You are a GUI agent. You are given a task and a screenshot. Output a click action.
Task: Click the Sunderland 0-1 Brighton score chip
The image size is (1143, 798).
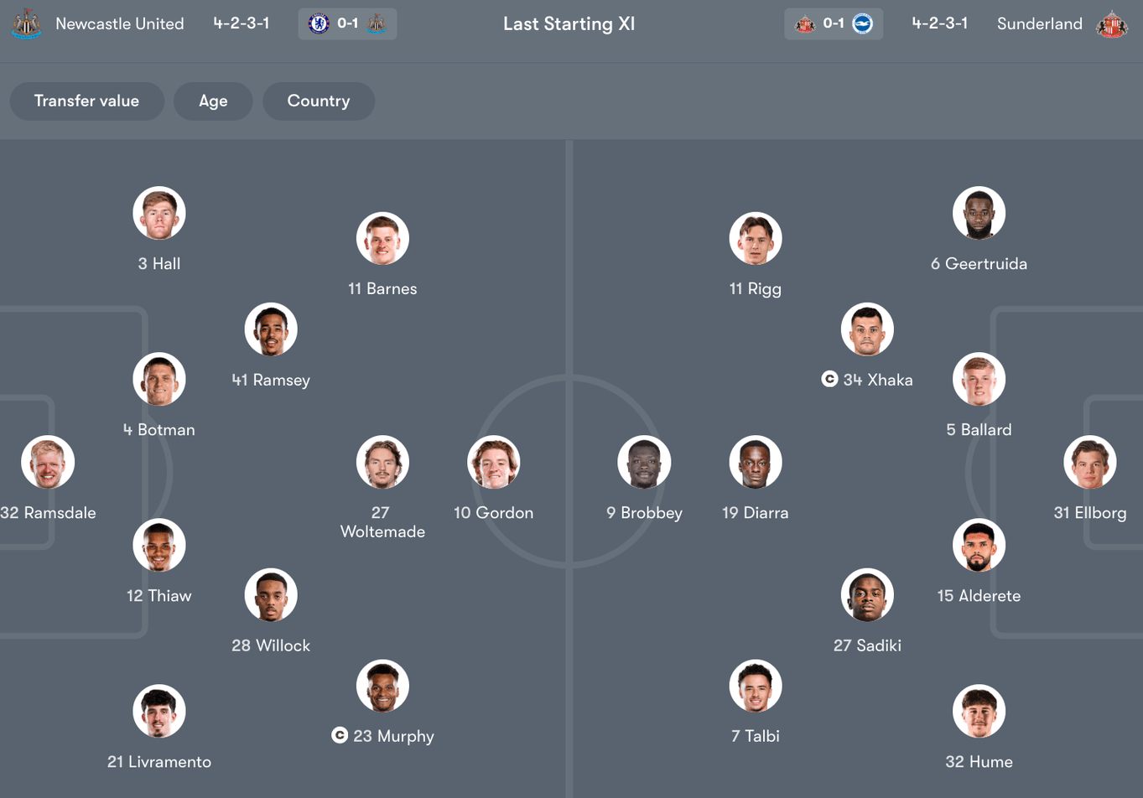[834, 23]
